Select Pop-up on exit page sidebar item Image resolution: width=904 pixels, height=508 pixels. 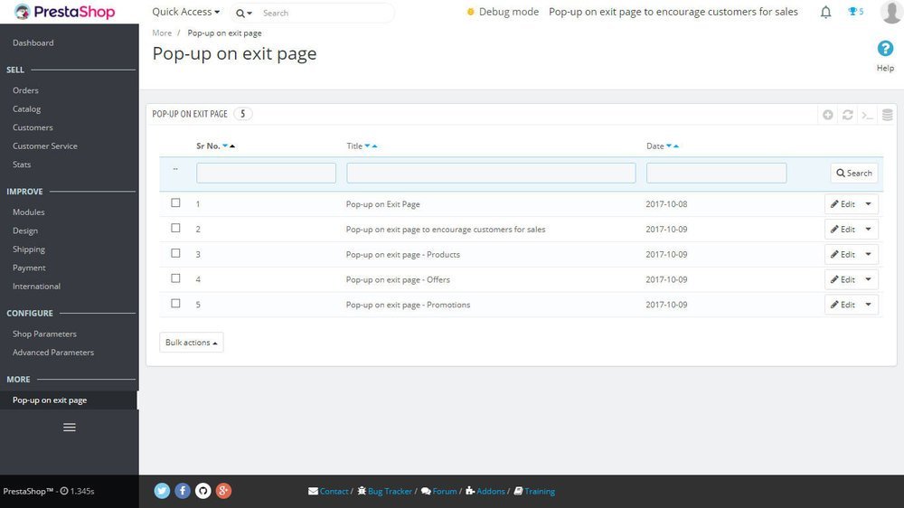[69, 400]
